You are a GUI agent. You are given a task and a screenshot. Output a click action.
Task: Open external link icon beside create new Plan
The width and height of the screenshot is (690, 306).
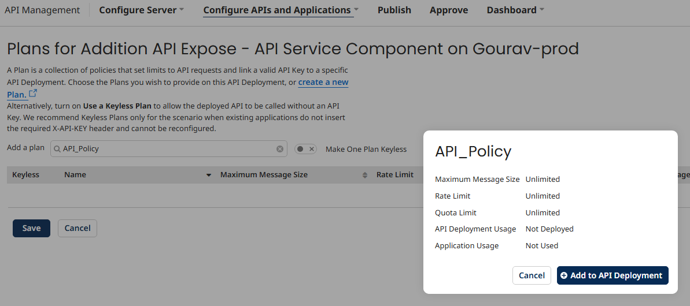pyautogui.click(x=33, y=94)
